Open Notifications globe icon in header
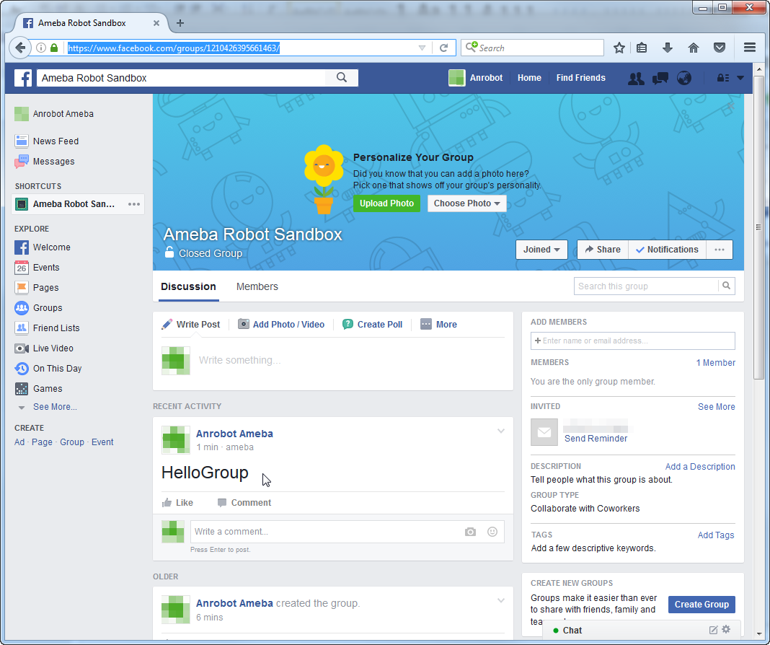This screenshot has width=770, height=645. [x=684, y=78]
